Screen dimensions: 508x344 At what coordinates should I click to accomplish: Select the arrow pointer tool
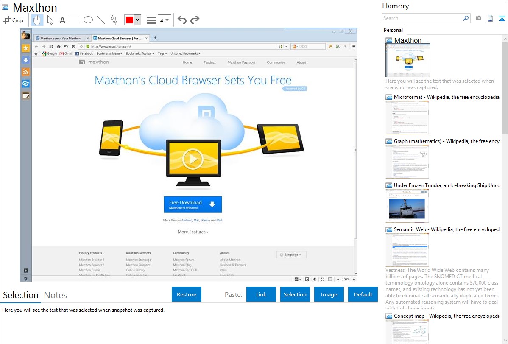click(50, 20)
